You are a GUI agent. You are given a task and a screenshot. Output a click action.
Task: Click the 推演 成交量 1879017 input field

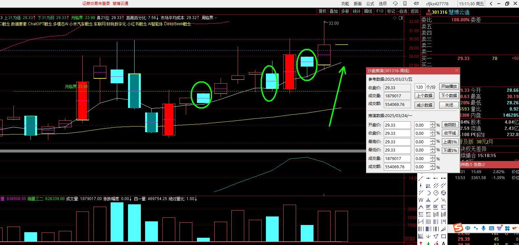tap(397, 158)
